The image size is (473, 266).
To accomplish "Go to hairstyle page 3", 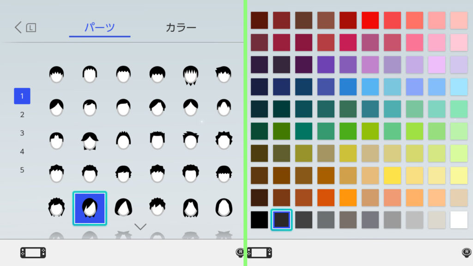I will (x=22, y=133).
